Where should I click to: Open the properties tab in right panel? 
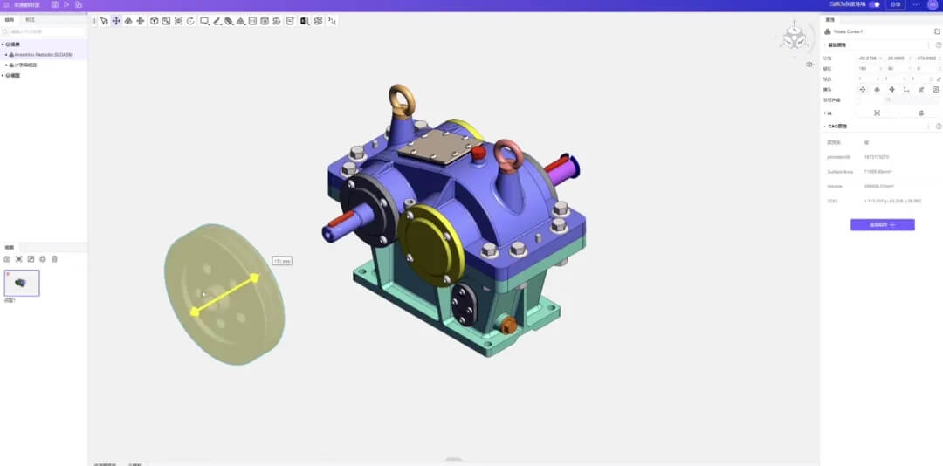[x=829, y=18]
